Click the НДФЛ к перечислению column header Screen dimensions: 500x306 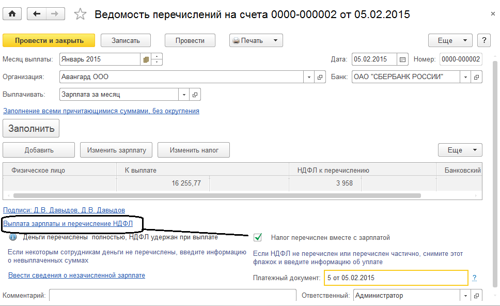[x=363, y=171]
